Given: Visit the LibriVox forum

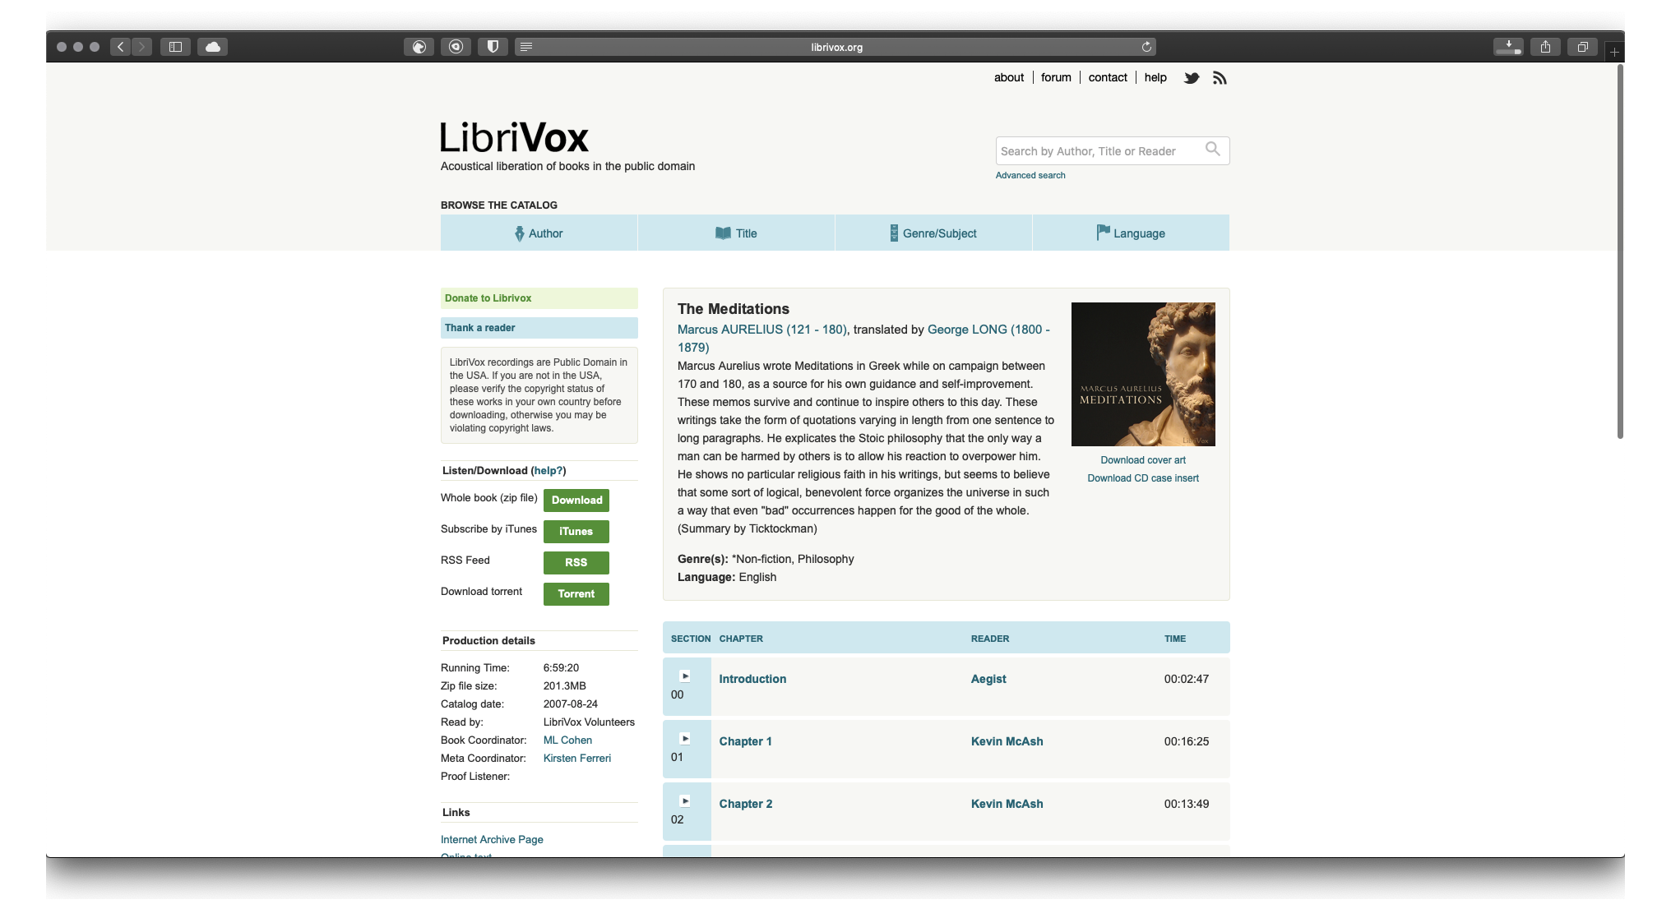Looking at the screenshot, I should pos(1056,77).
